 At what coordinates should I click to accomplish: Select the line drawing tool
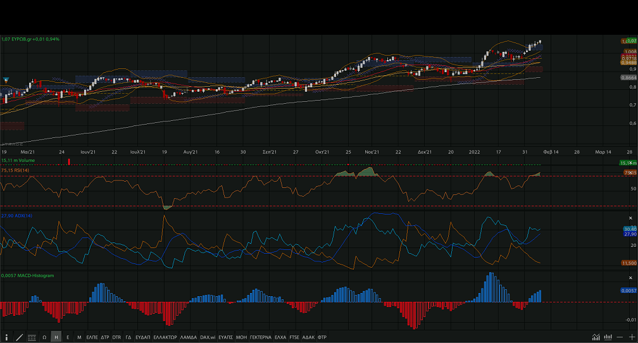[x=19, y=337]
